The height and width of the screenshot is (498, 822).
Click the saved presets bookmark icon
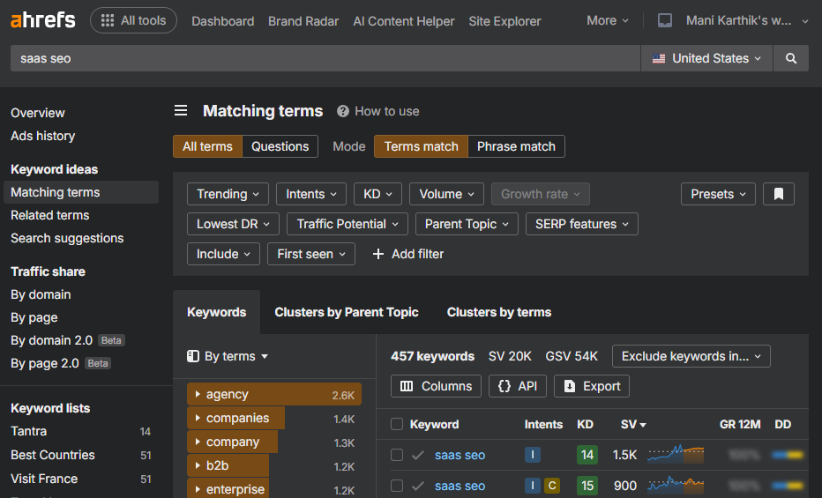click(x=779, y=194)
